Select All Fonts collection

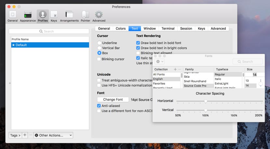tap(166, 74)
